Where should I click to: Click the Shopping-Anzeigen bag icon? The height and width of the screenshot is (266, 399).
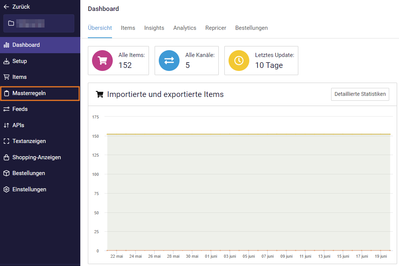(6, 157)
